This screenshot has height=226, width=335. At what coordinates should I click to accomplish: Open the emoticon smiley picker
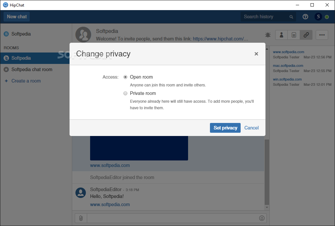click(262, 218)
